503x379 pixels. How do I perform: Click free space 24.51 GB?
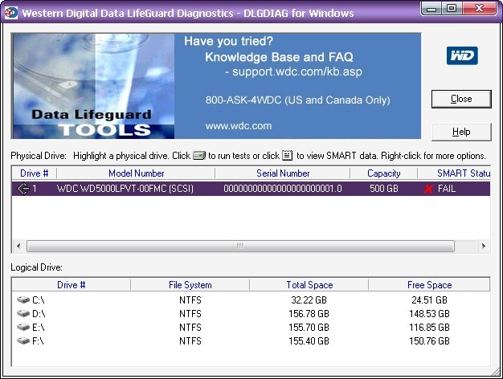429,300
